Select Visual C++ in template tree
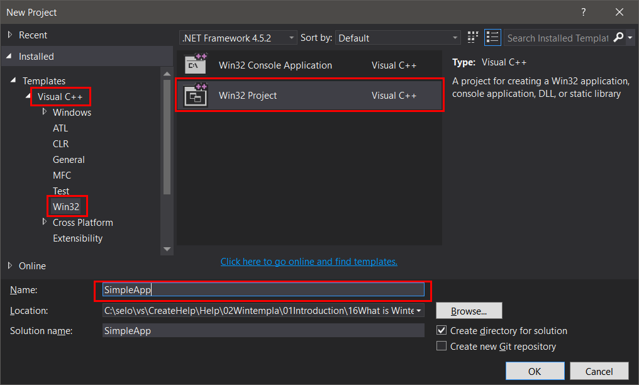639x385 pixels. [x=60, y=96]
